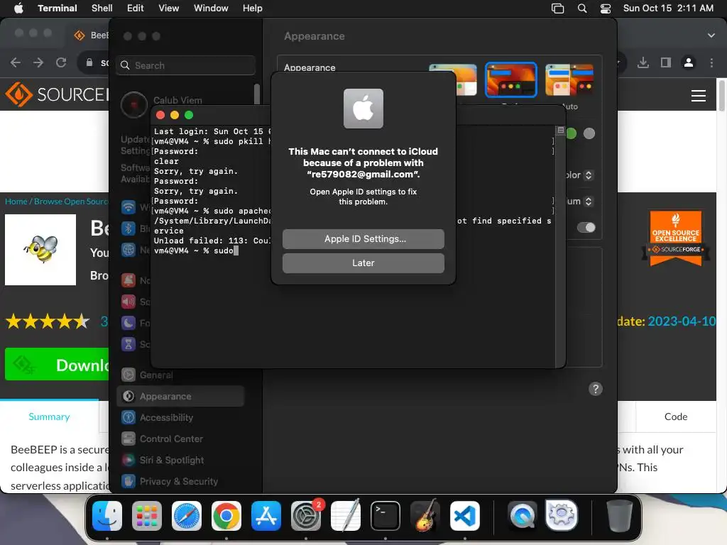Image resolution: width=727 pixels, height=545 pixels.
Task: Open Chrome three-dot menu
Action: click(x=711, y=62)
